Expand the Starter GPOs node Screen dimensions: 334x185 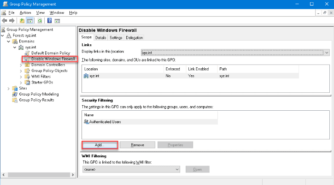[x=21, y=83]
